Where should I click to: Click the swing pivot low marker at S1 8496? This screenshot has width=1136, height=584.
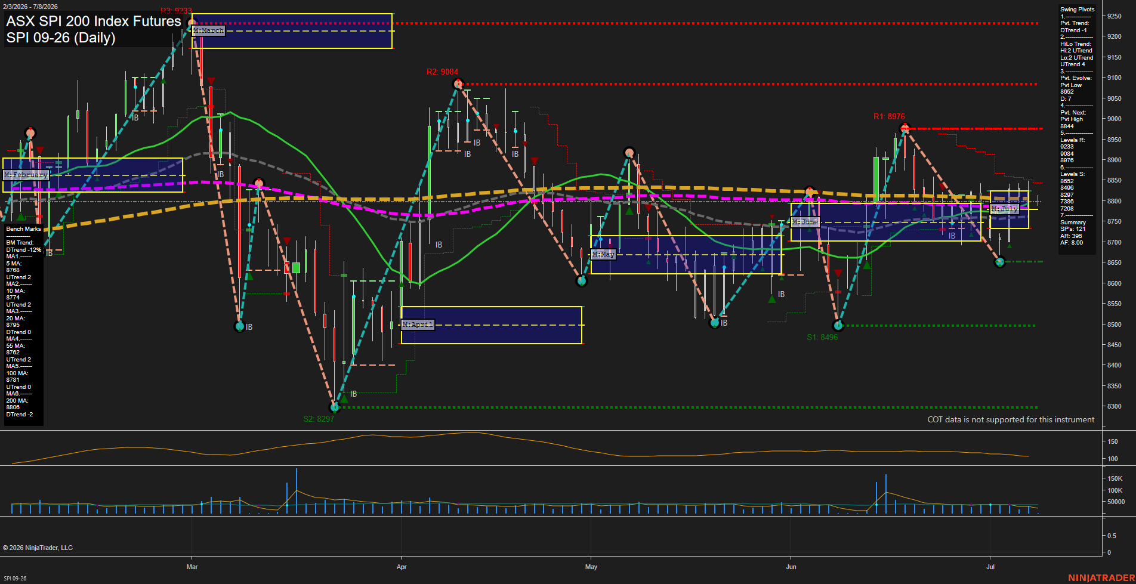pos(838,326)
